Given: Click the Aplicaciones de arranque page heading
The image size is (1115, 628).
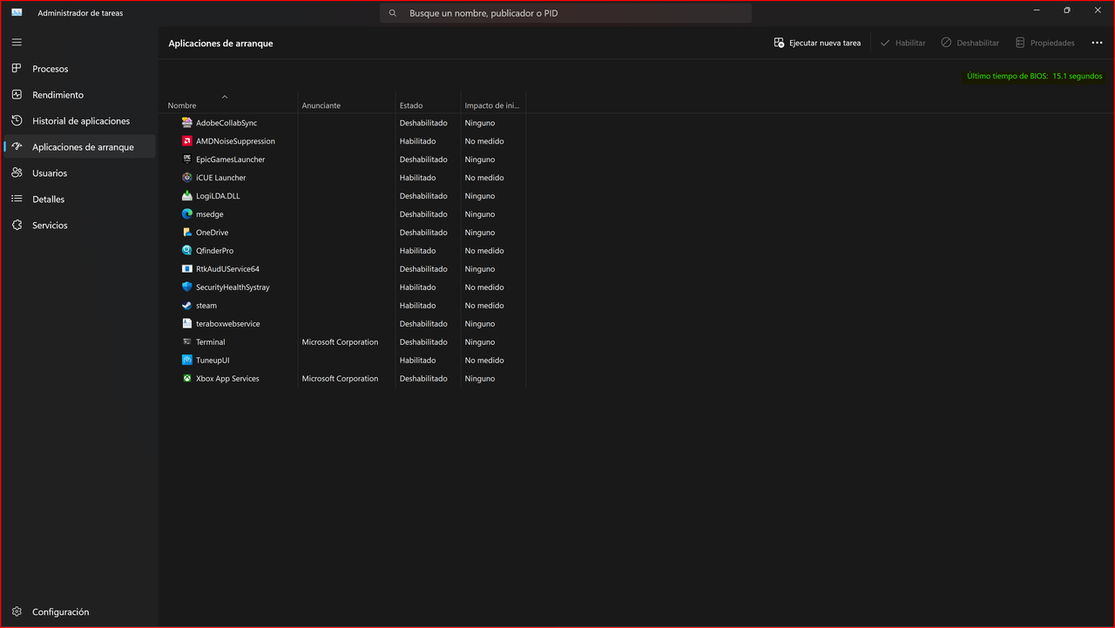Looking at the screenshot, I should 220,44.
